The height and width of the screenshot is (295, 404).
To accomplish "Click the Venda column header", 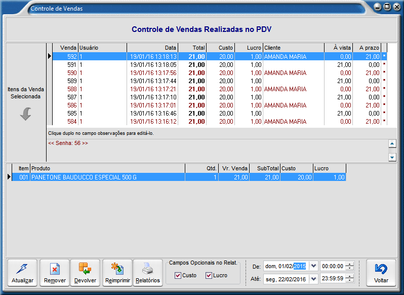I will 65,48.
